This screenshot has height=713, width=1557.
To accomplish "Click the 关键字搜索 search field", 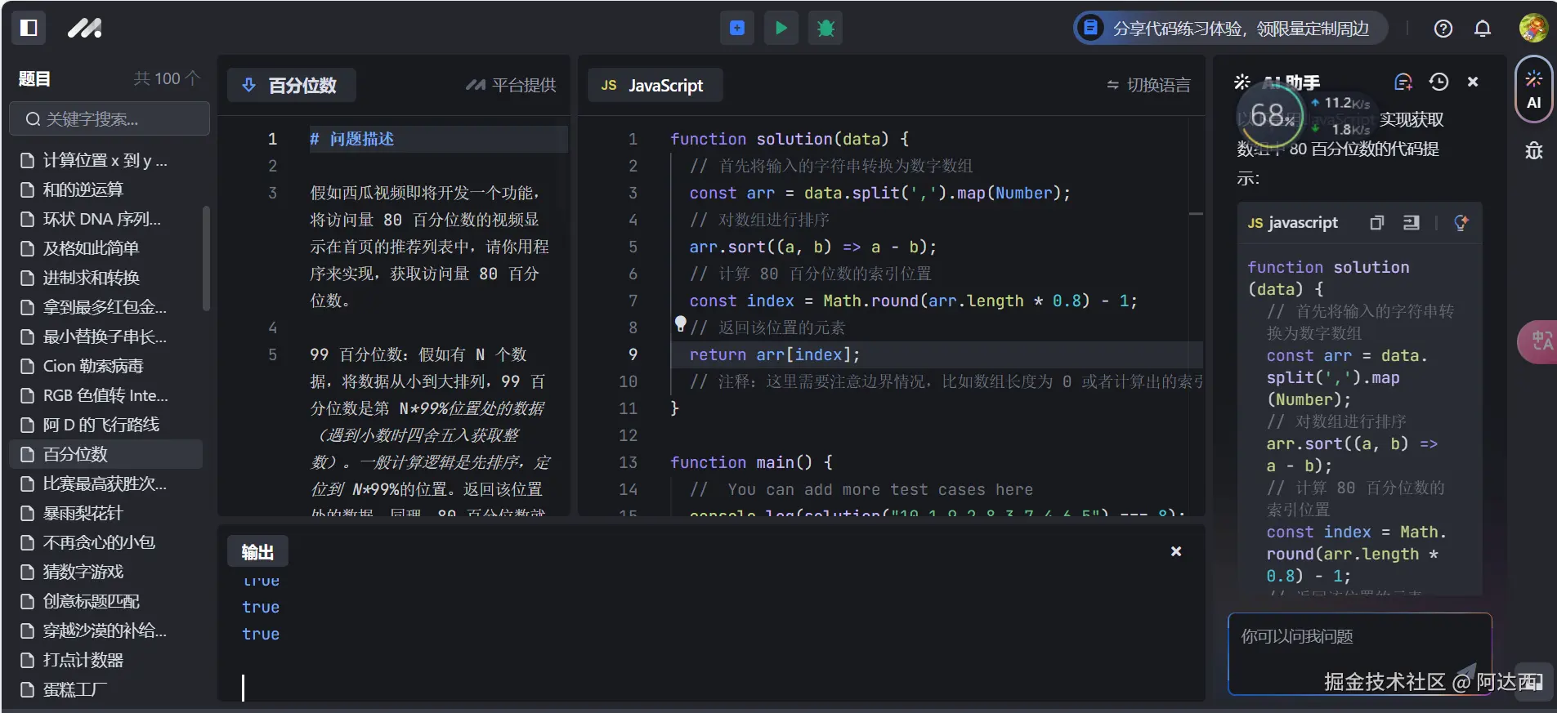I will [110, 119].
